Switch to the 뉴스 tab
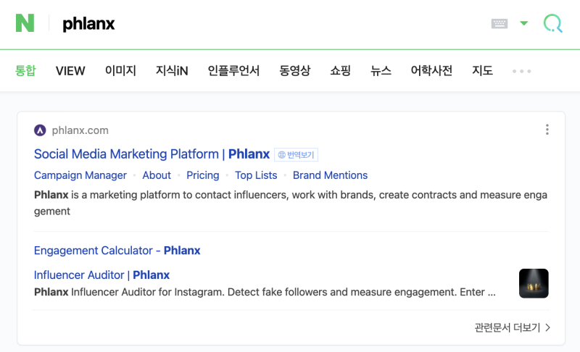The width and height of the screenshot is (580, 352). [x=381, y=70]
